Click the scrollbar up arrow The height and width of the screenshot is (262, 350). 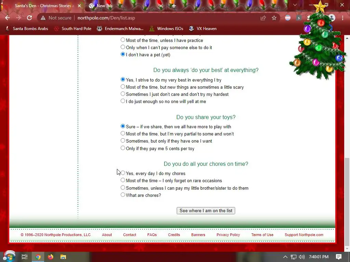[x=347, y=38]
